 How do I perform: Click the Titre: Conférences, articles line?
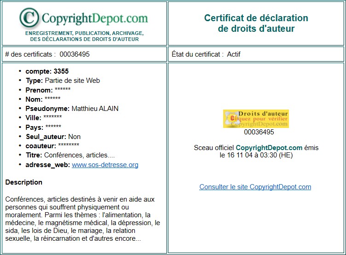[x=70, y=155]
